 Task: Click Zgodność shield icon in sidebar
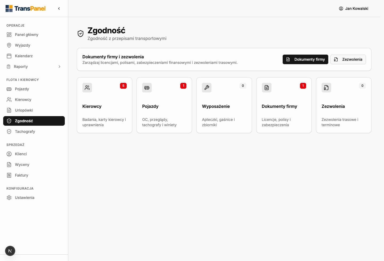(9, 121)
